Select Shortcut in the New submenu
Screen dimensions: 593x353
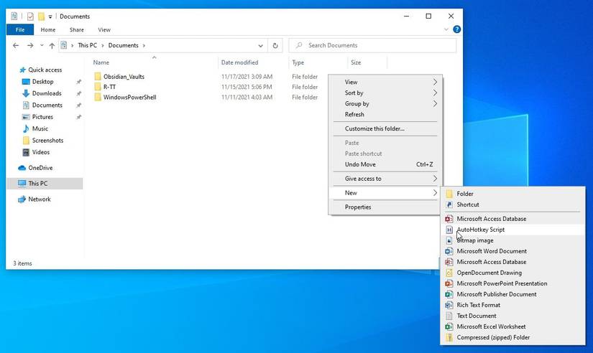point(512,204)
